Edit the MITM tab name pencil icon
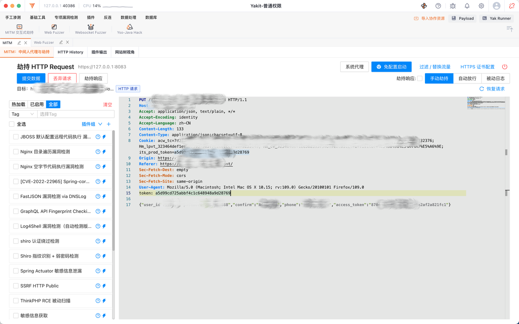 19,43
